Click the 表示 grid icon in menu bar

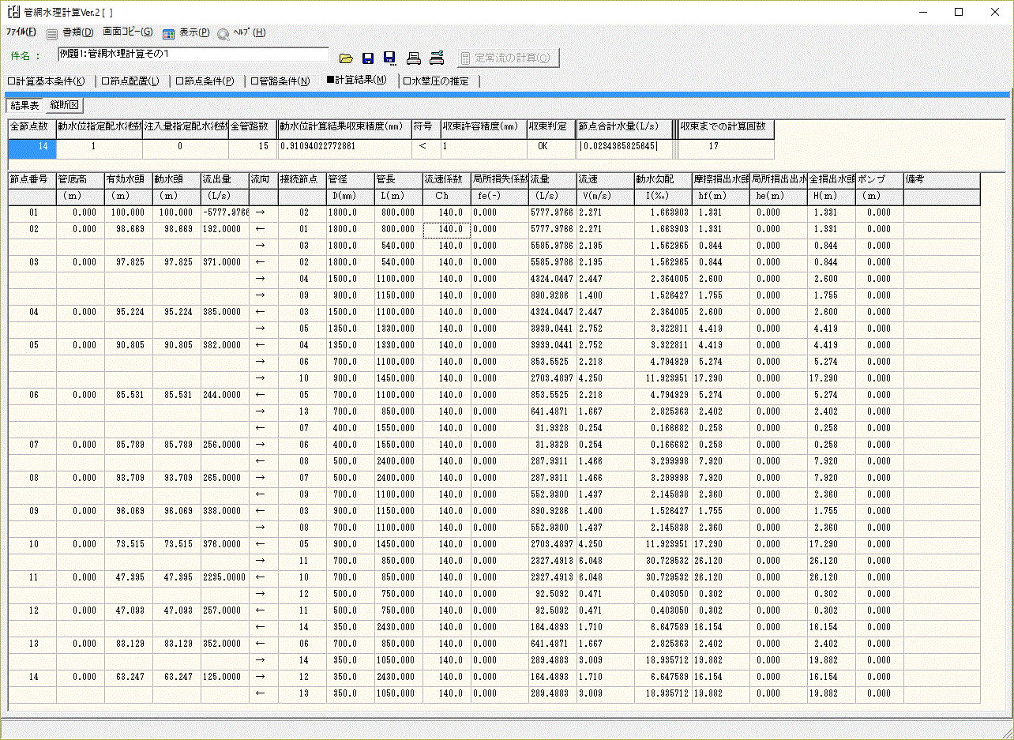(x=168, y=33)
